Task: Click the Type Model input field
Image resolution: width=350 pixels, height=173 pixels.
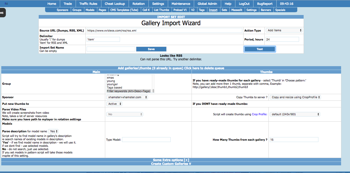Action: coord(146,140)
